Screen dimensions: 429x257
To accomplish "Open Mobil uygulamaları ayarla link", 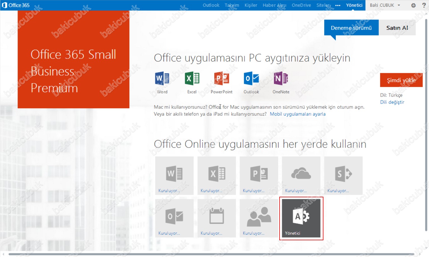I will [x=297, y=114].
